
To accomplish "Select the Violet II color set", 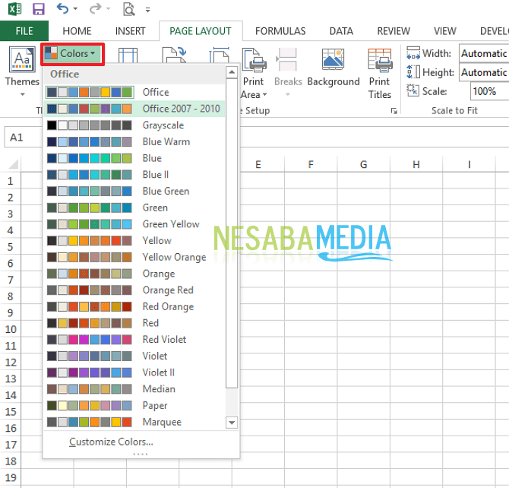I will 134,372.
